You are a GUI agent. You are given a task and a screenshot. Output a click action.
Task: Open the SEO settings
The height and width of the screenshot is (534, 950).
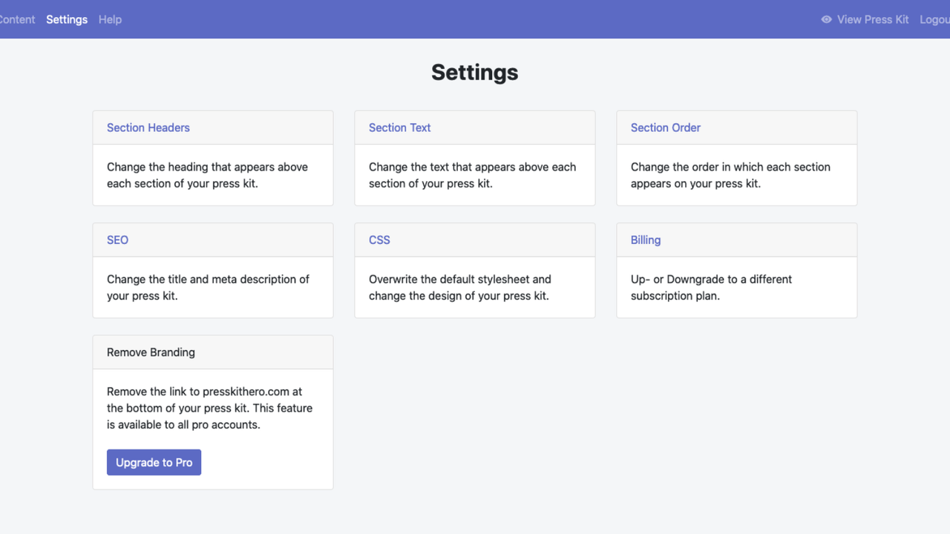tap(117, 240)
